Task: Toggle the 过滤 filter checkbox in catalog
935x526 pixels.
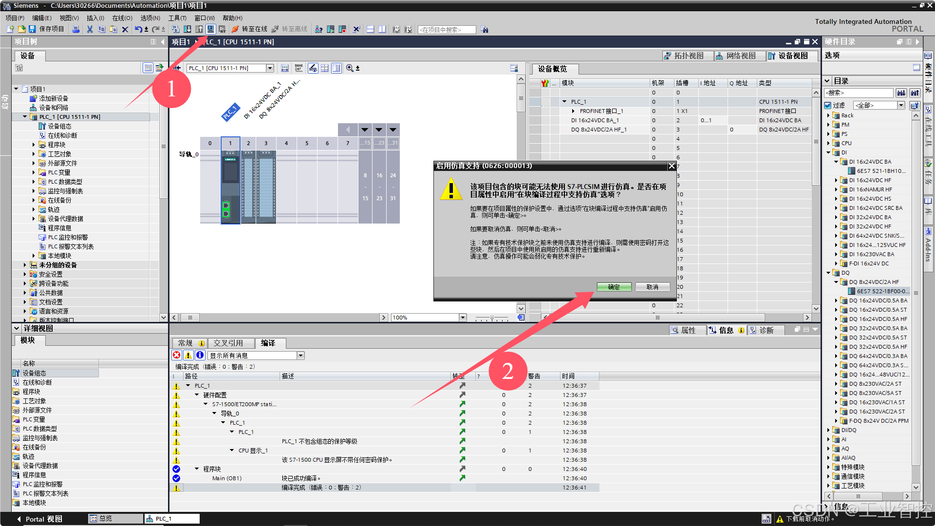Action: click(828, 105)
